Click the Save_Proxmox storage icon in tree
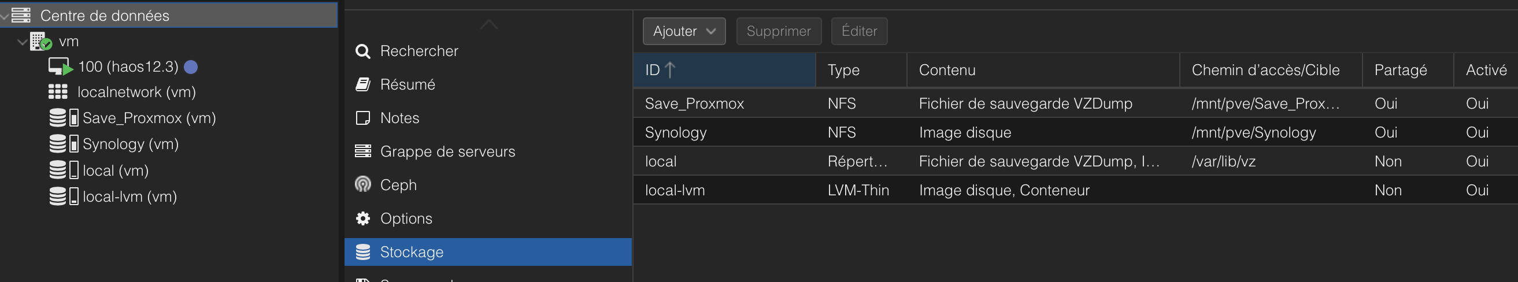The height and width of the screenshot is (282, 1518). [64, 118]
